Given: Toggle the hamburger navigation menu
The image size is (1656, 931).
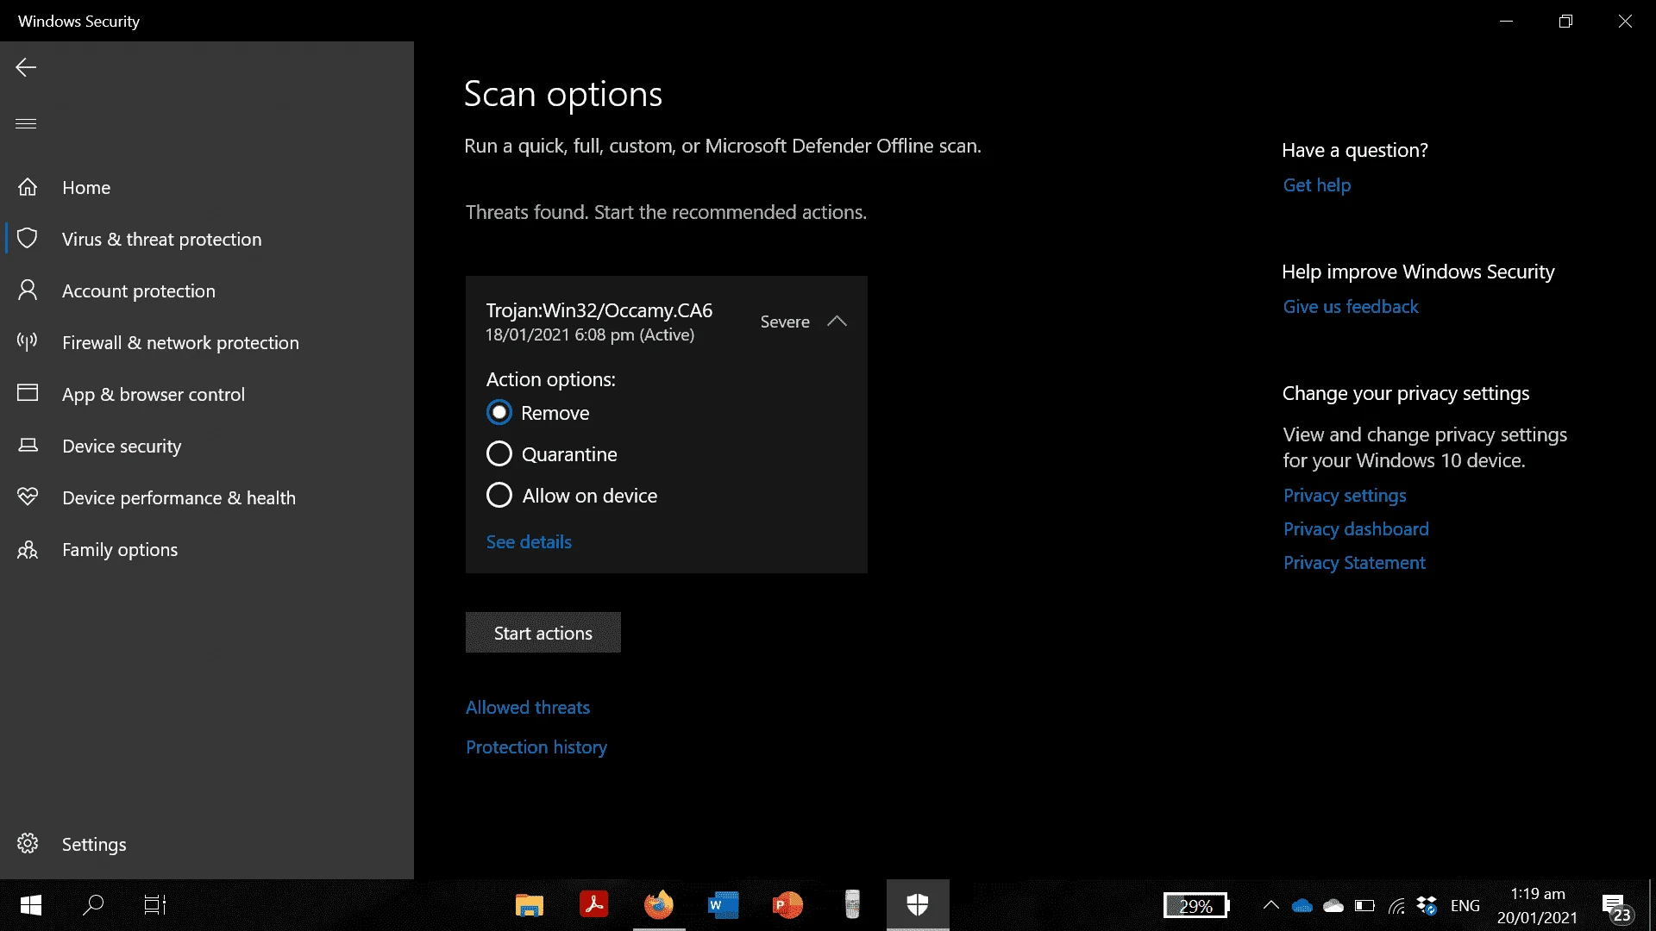Looking at the screenshot, I should [26, 123].
